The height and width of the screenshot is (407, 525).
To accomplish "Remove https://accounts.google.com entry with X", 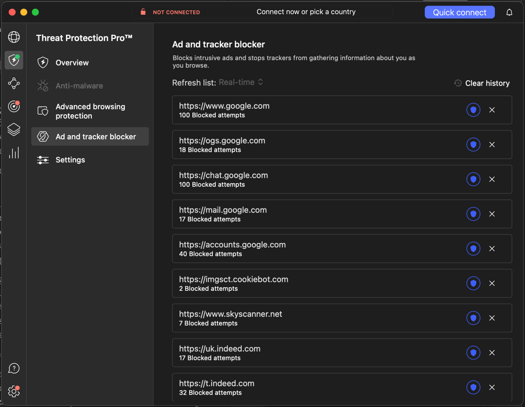I will click(x=492, y=248).
